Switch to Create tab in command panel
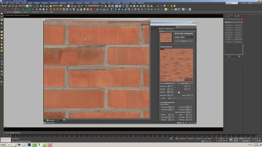The image size is (262, 147). coord(226,16)
